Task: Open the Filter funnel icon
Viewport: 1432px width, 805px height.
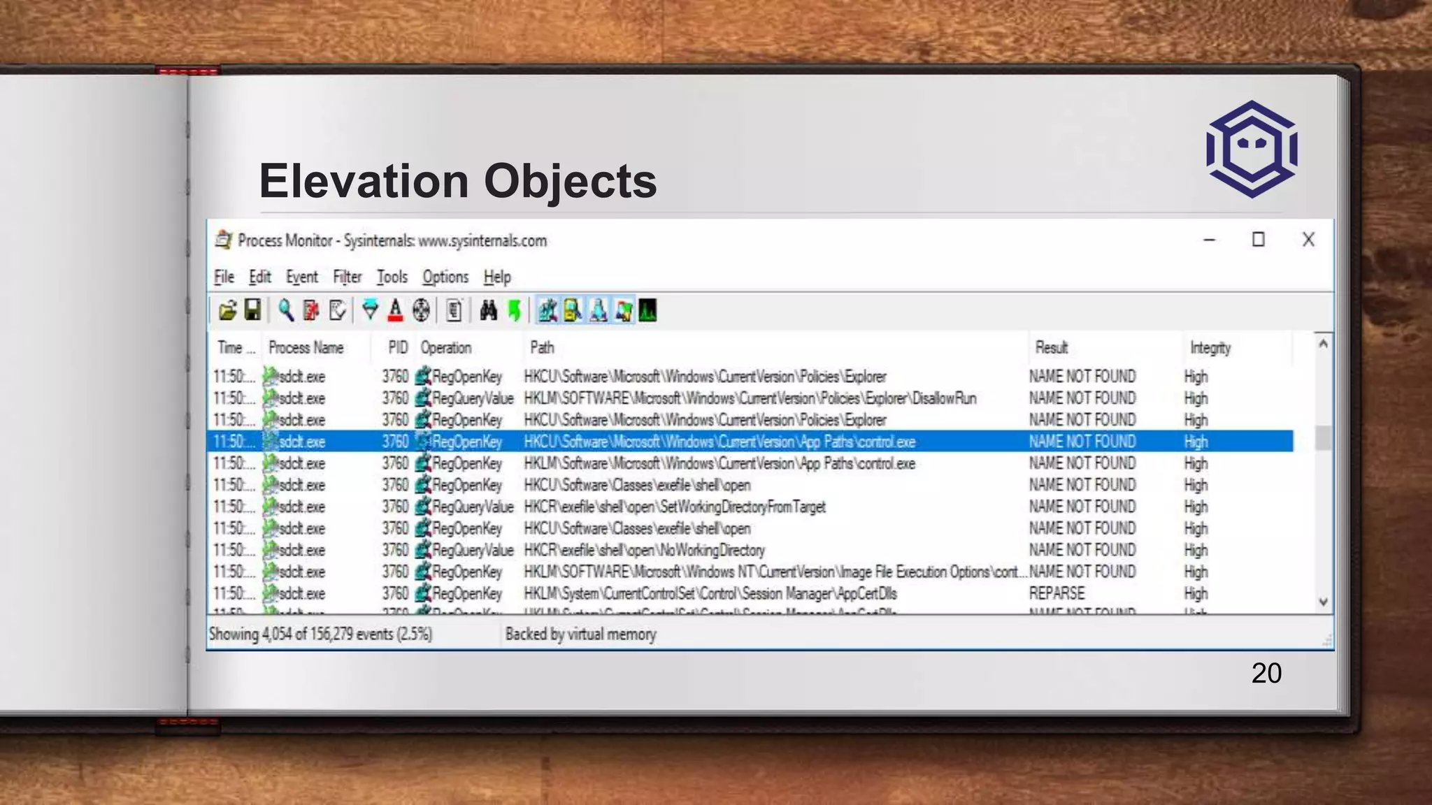Action: click(370, 310)
